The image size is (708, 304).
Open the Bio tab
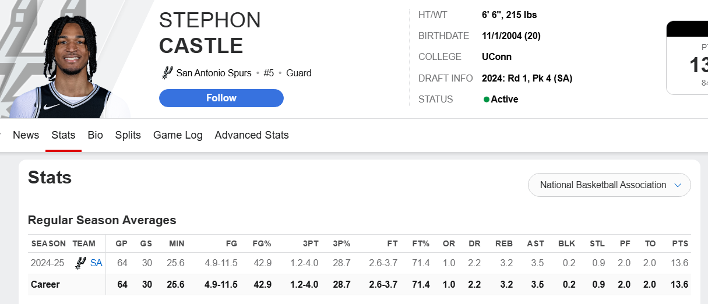tap(95, 135)
